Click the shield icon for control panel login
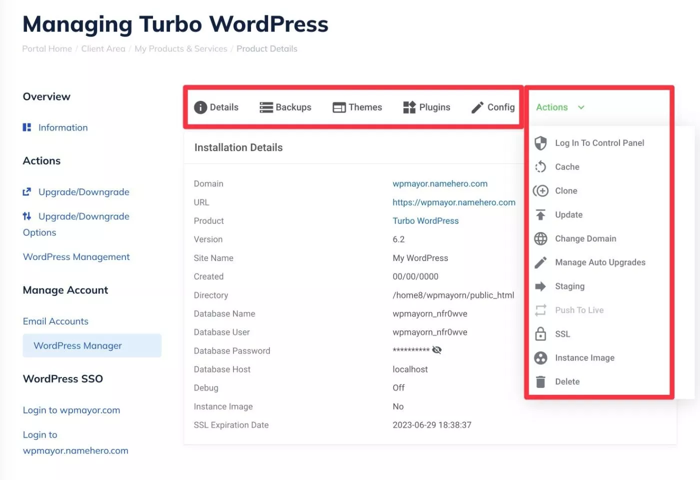This screenshot has height=480, width=700. 540,143
